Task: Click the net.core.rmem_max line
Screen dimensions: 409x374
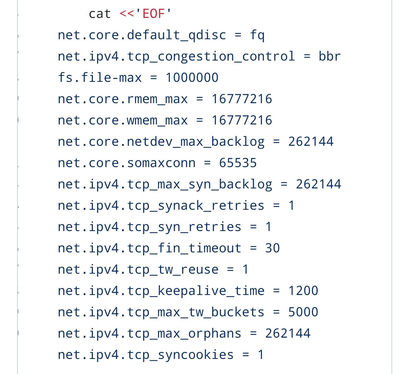Action: [x=165, y=99]
